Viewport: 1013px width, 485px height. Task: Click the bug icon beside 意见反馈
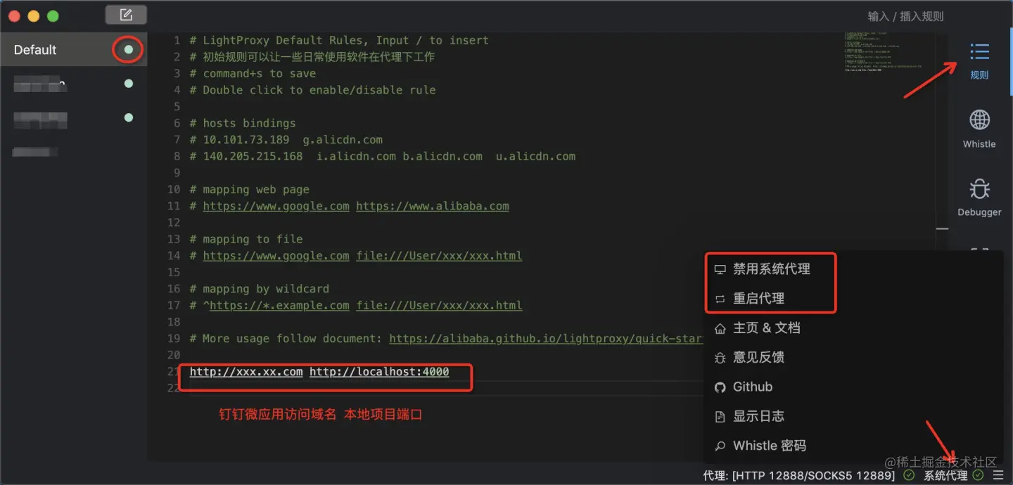720,358
